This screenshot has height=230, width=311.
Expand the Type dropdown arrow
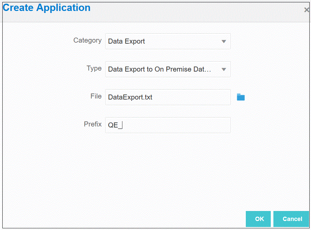224,70
